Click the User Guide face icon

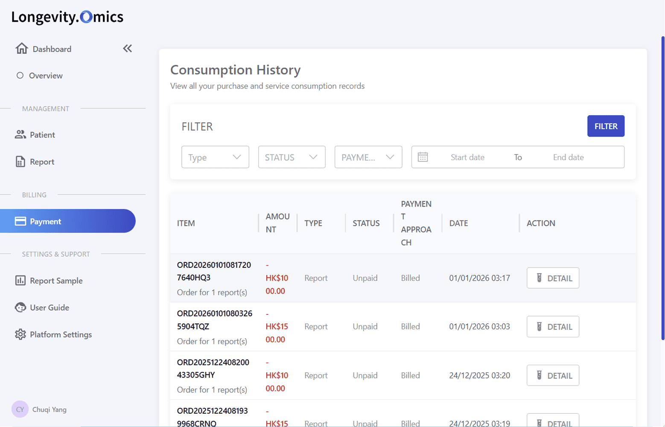[x=20, y=307]
